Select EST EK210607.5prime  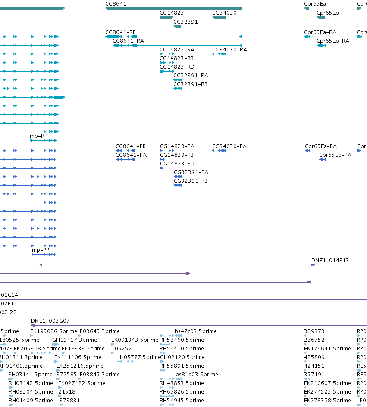pos(327,383)
